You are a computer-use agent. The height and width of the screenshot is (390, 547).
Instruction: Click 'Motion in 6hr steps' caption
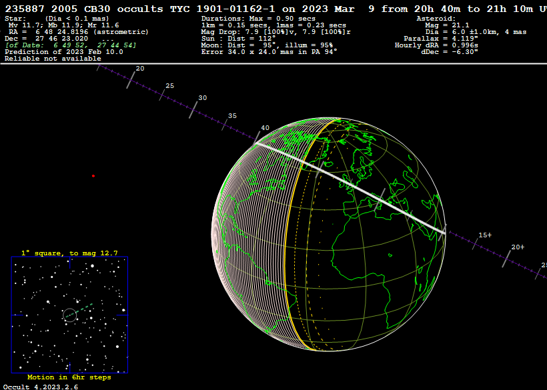(69, 377)
